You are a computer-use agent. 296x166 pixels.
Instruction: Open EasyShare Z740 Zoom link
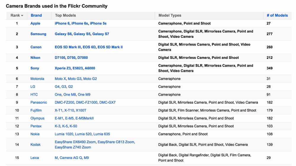tap(73, 147)
